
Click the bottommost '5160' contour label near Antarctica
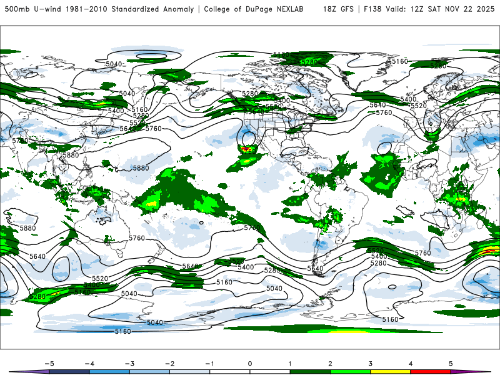pos(122,331)
